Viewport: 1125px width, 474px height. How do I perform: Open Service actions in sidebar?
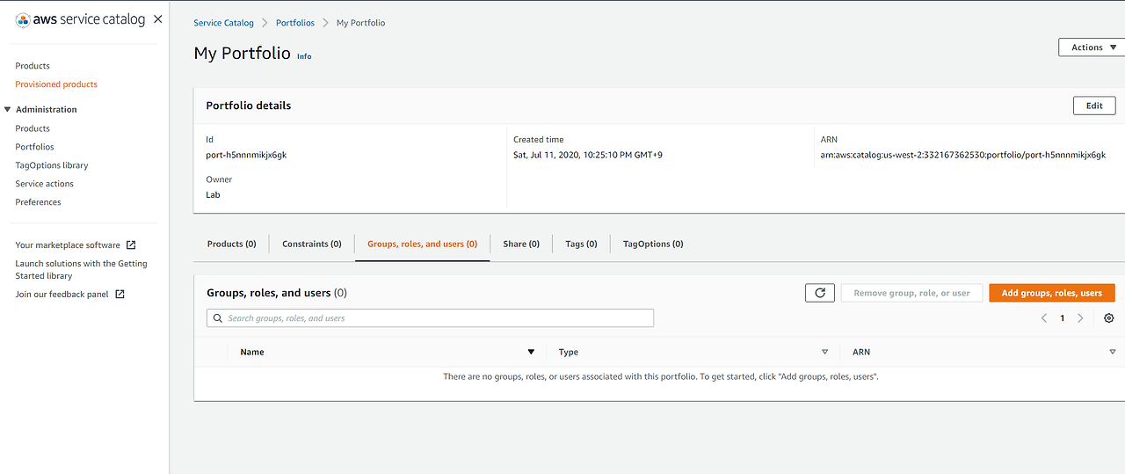pos(44,184)
